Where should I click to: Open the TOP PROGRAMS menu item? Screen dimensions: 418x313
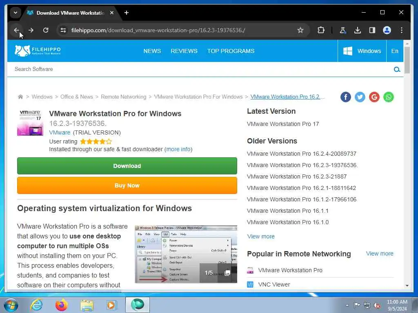(x=231, y=51)
